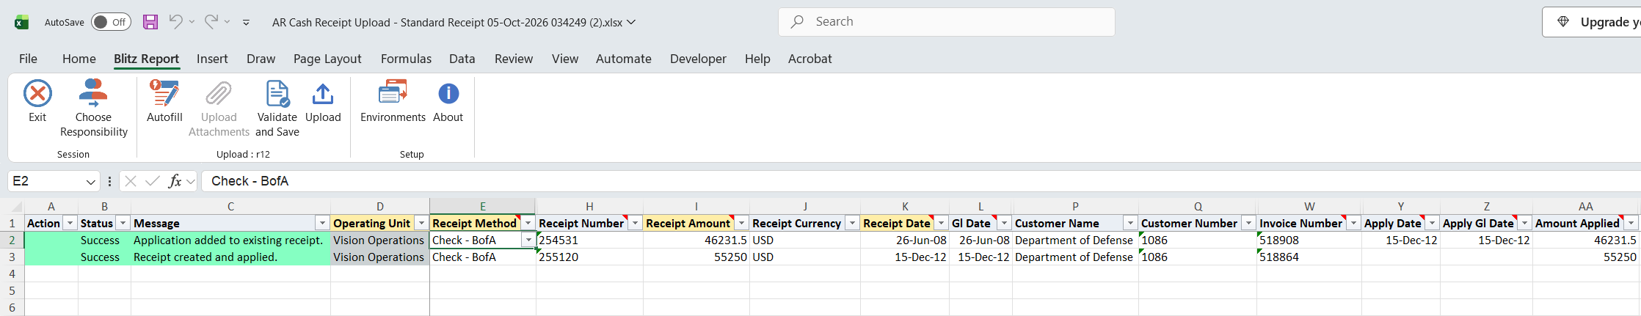The image size is (1641, 316).
Task: Switch to the Insert tab
Action: tap(212, 59)
